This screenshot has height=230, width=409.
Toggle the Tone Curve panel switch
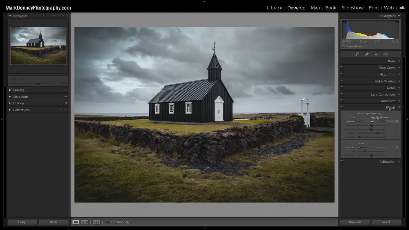(x=342, y=67)
